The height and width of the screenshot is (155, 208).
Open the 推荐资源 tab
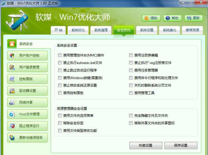(x=192, y=30)
